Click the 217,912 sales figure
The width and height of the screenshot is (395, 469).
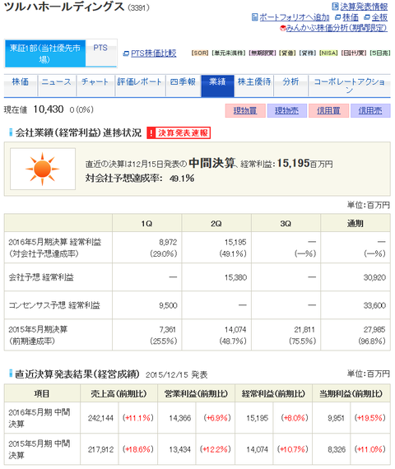click(x=100, y=449)
